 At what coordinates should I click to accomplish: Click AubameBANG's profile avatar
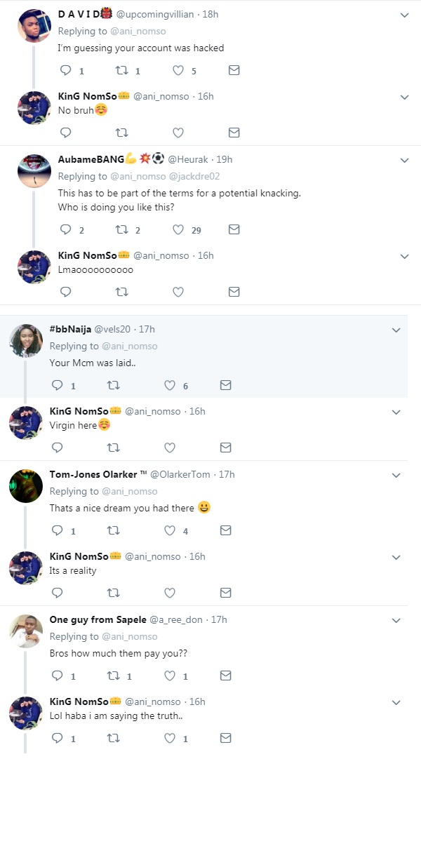(x=34, y=170)
